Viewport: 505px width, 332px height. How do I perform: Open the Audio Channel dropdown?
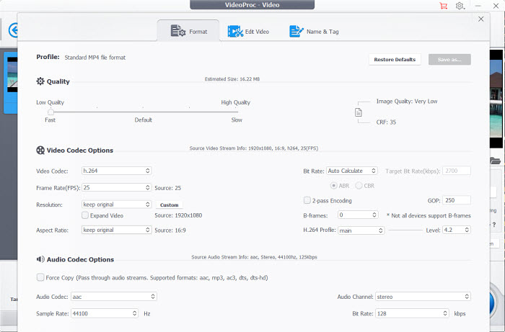click(423, 296)
